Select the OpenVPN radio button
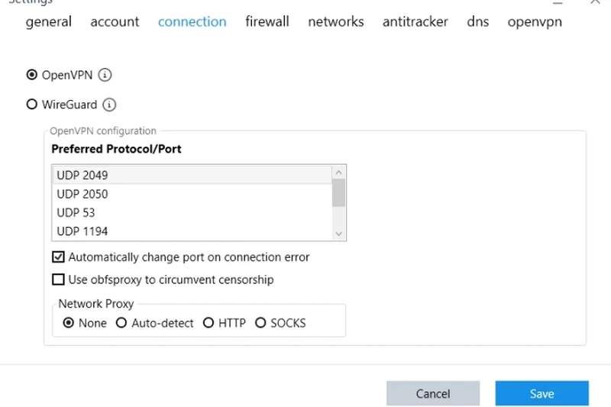 [x=32, y=75]
